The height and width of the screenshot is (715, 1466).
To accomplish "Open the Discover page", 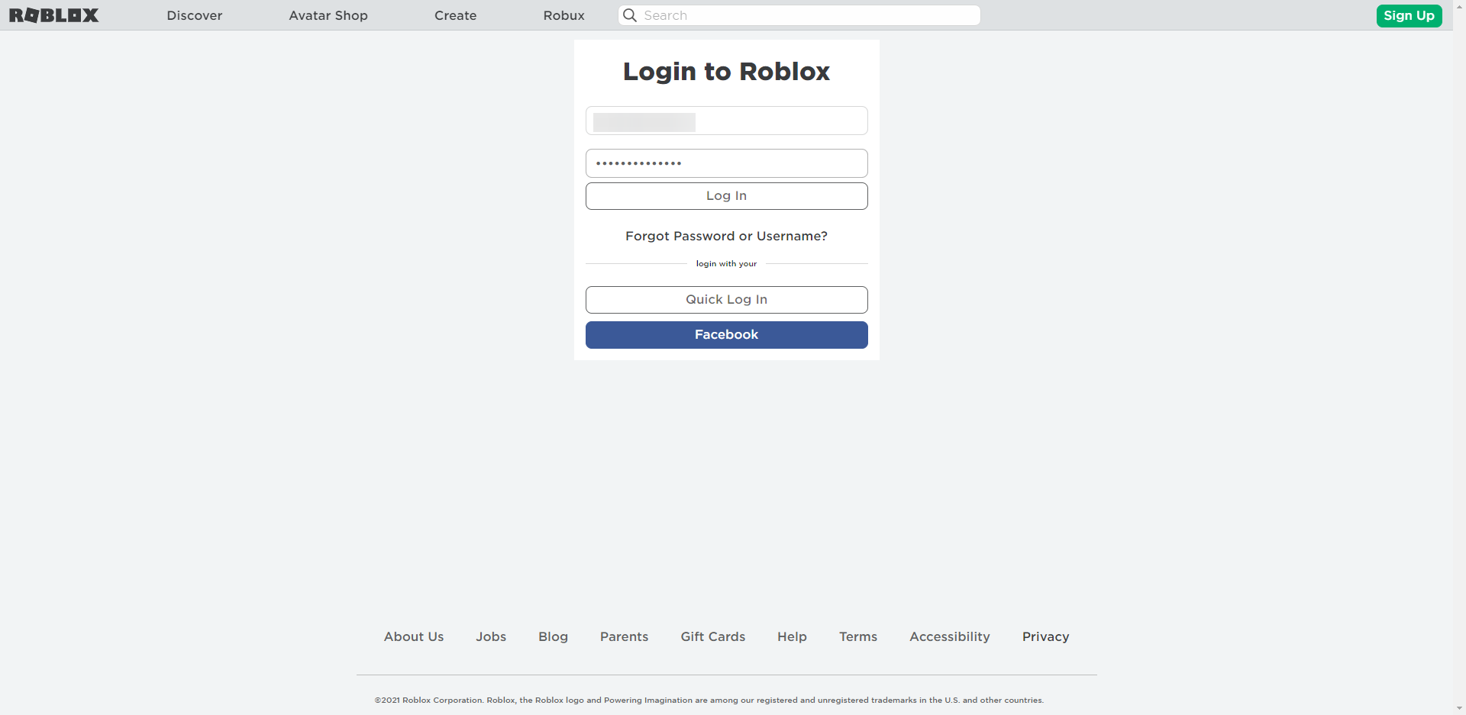I will point(194,15).
